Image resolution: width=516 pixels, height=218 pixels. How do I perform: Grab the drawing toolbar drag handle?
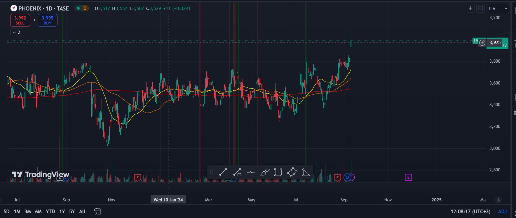[212, 172]
